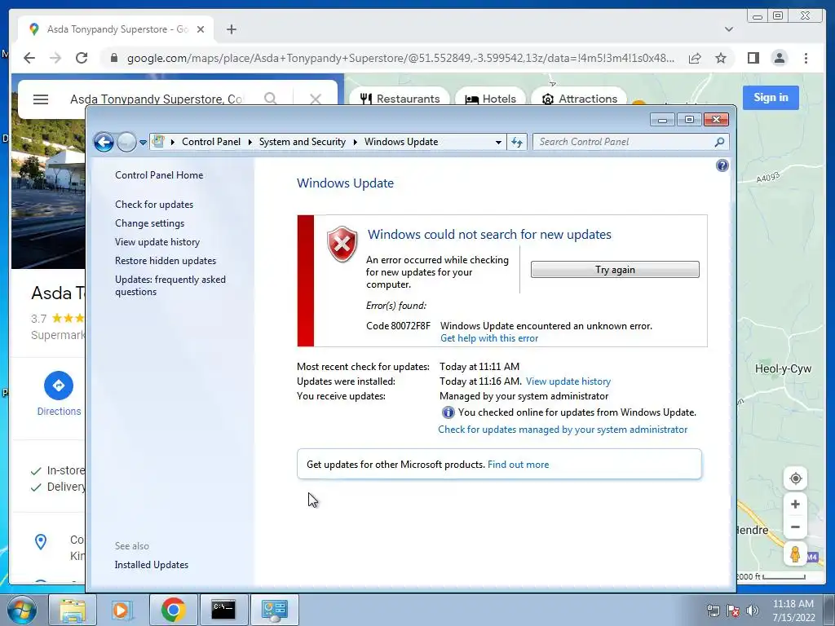Toggle Chrome side panel icon

753,58
